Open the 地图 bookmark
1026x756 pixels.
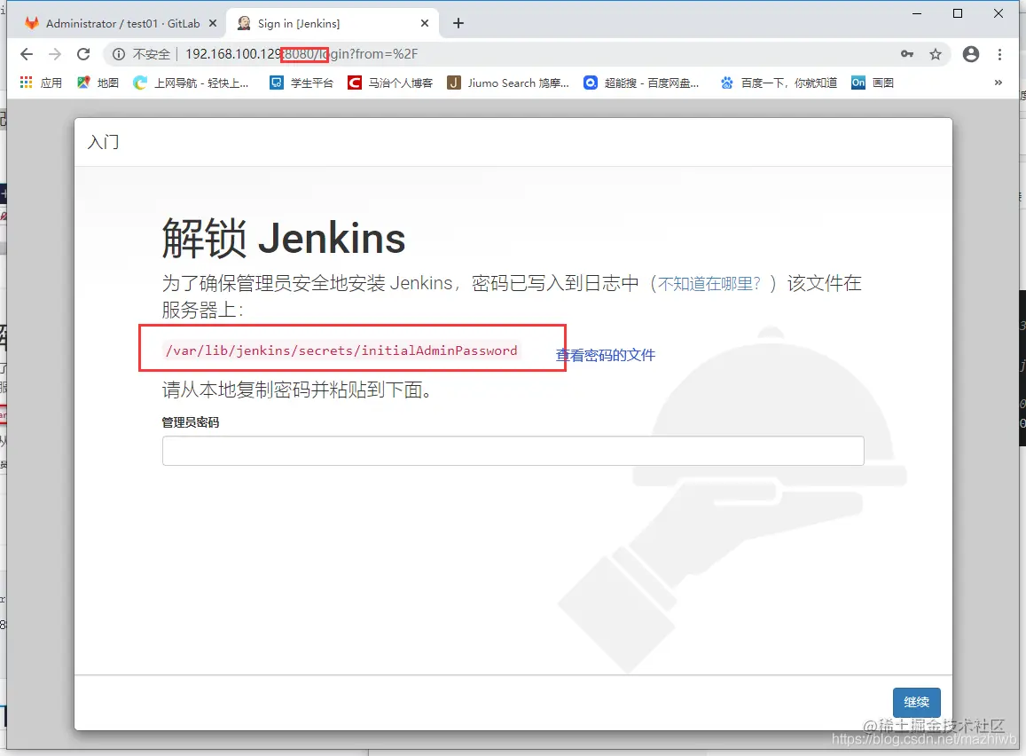pyautogui.click(x=98, y=83)
